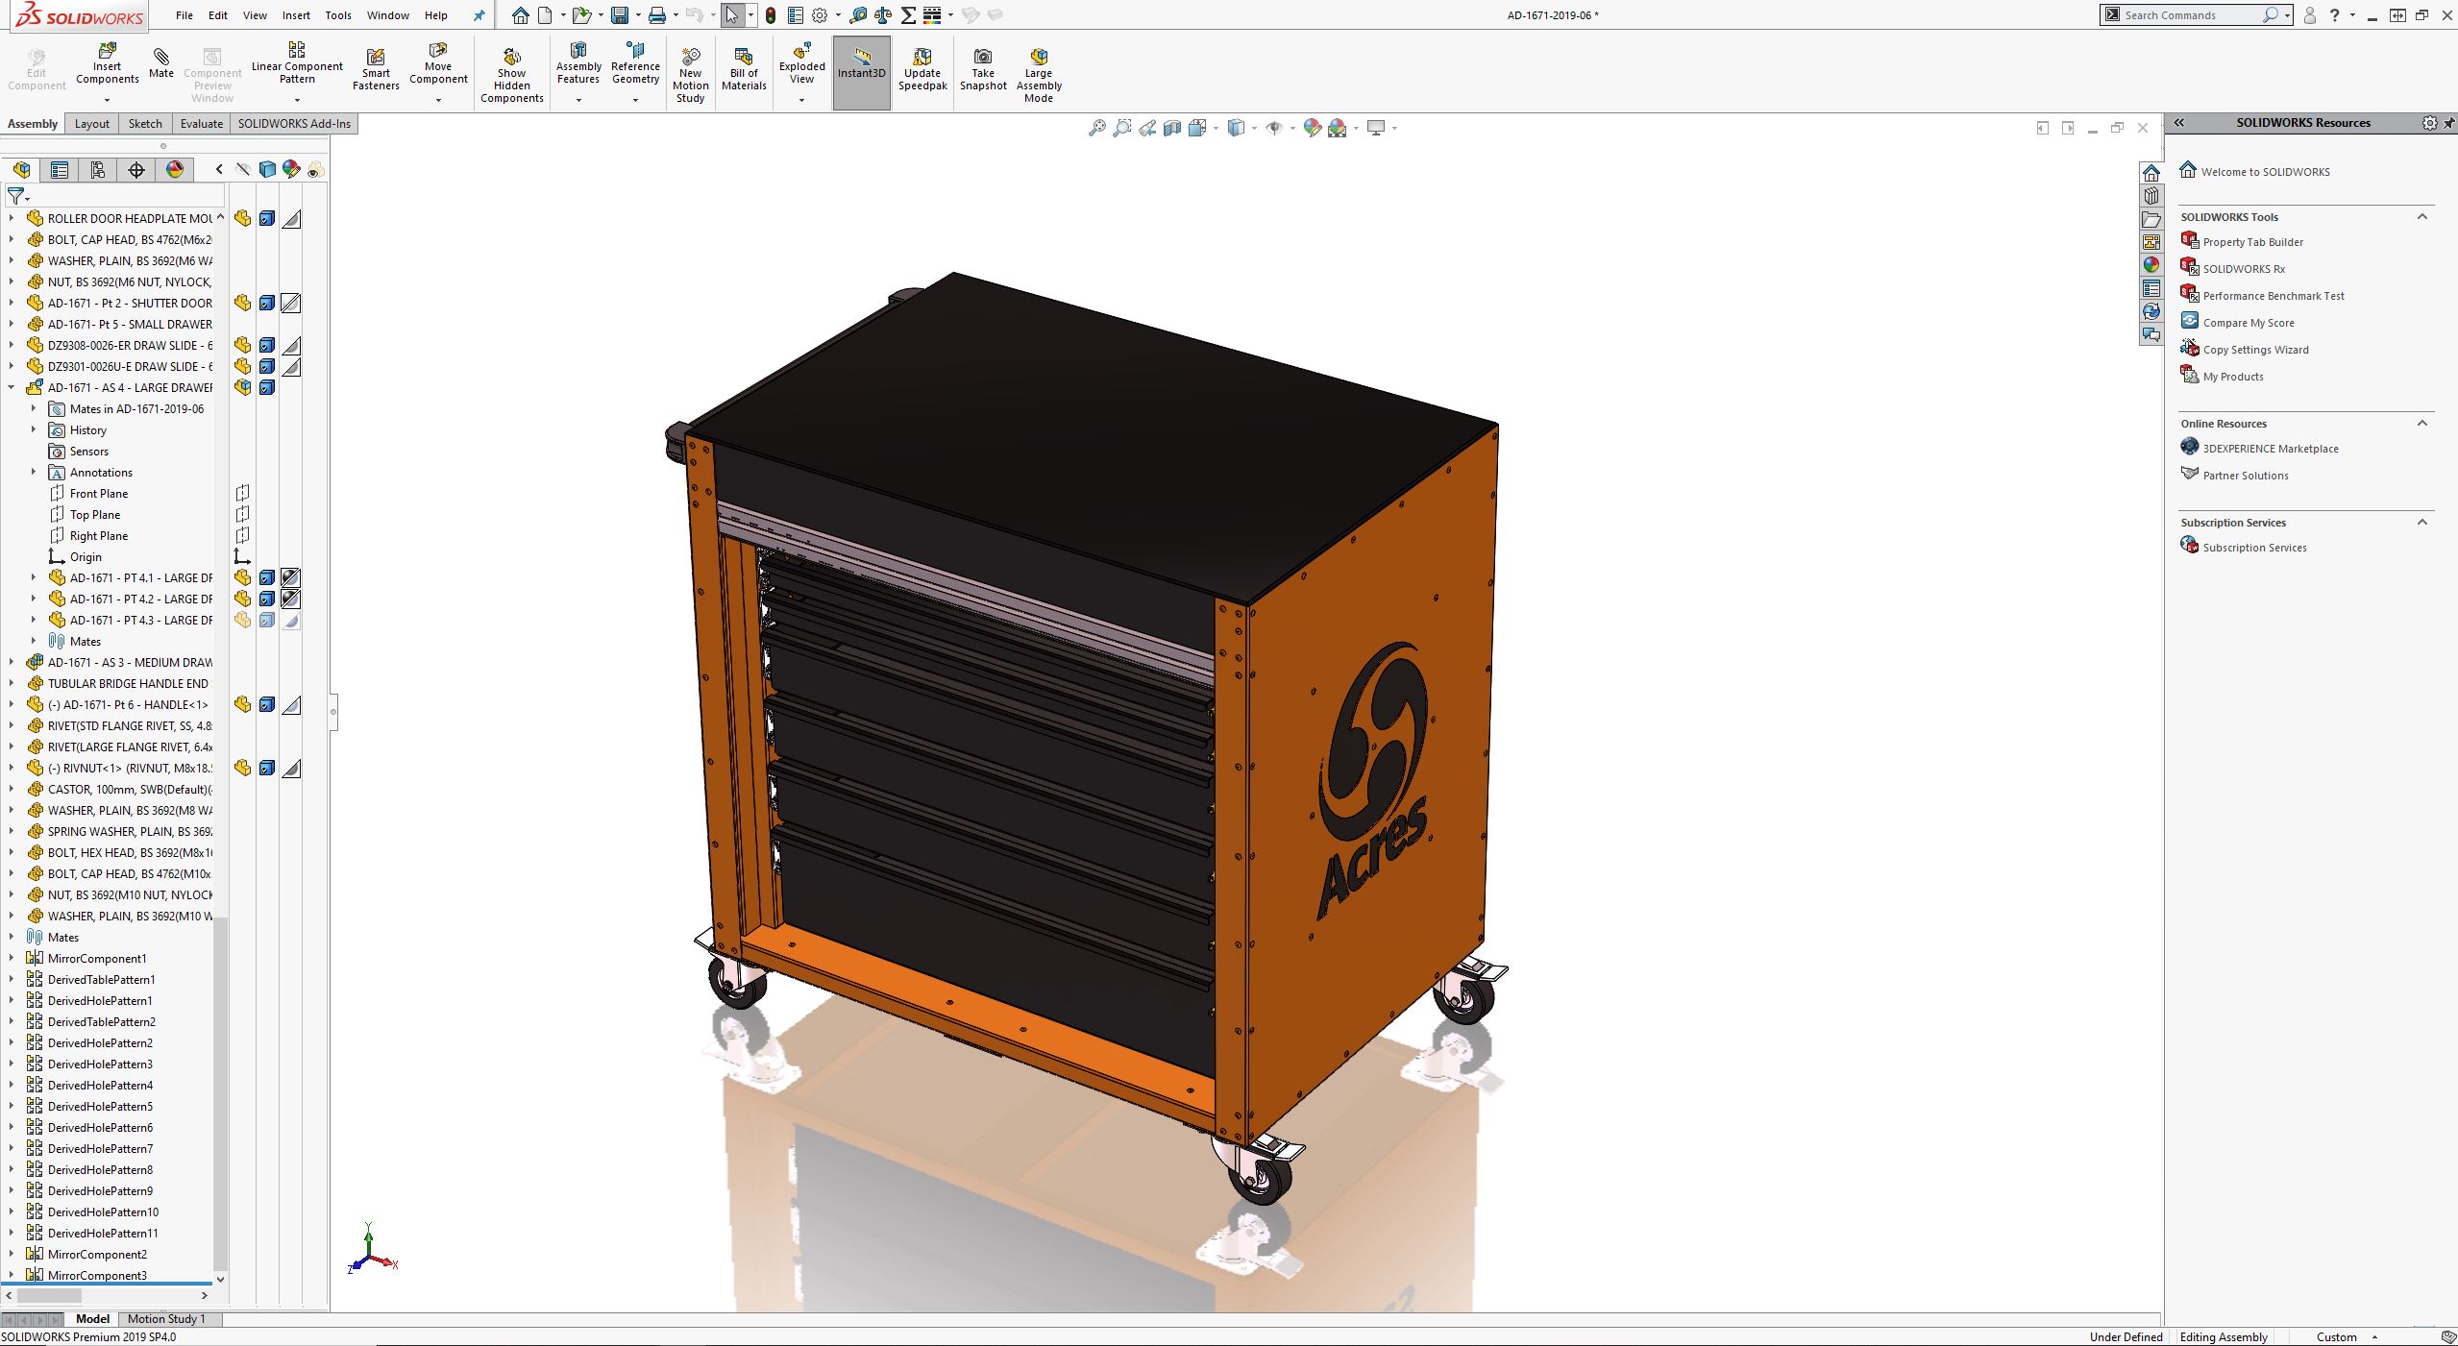Viewport: 2458px width, 1346px height.
Task: Collapse AD-1671 AS 4 LARGE DRAWER node
Action: click(12, 388)
